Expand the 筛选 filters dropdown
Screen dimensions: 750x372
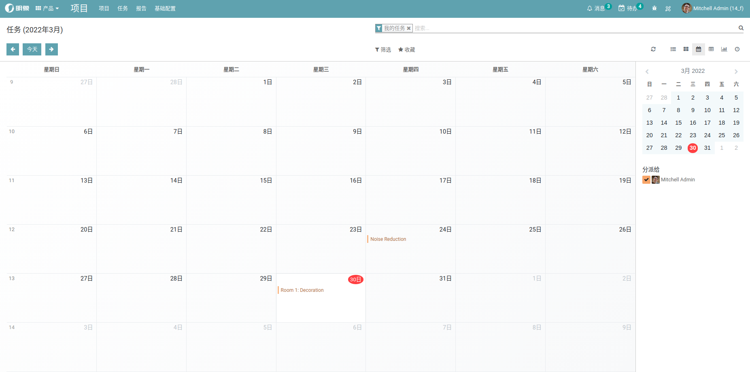click(x=383, y=50)
